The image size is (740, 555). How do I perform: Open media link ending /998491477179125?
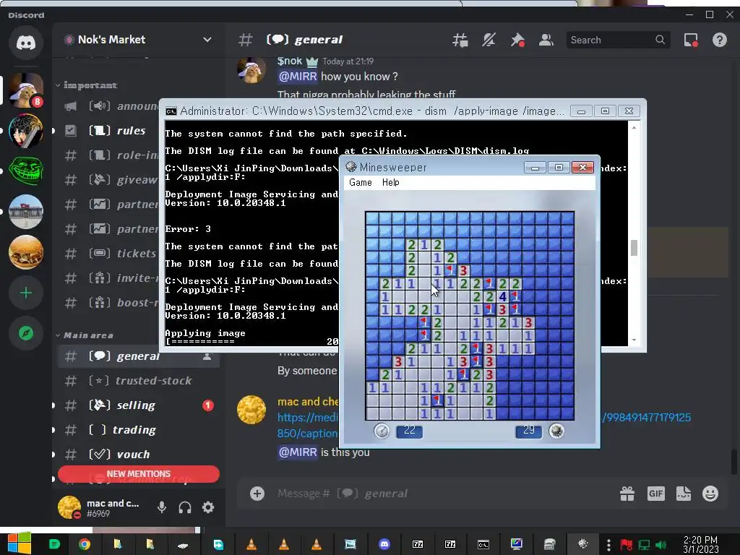pos(648,418)
